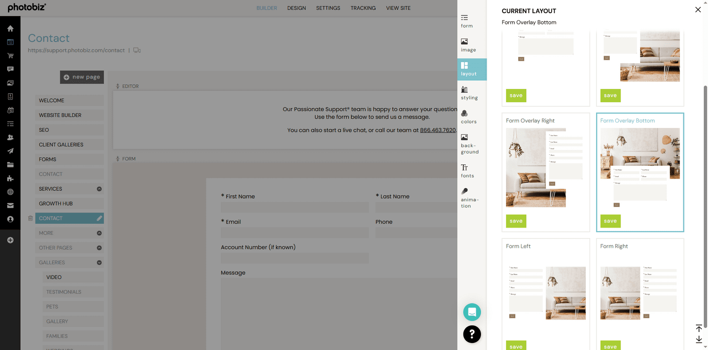Jump to top of layout list arrow
Viewport: 708px width, 350px height.
(x=699, y=328)
